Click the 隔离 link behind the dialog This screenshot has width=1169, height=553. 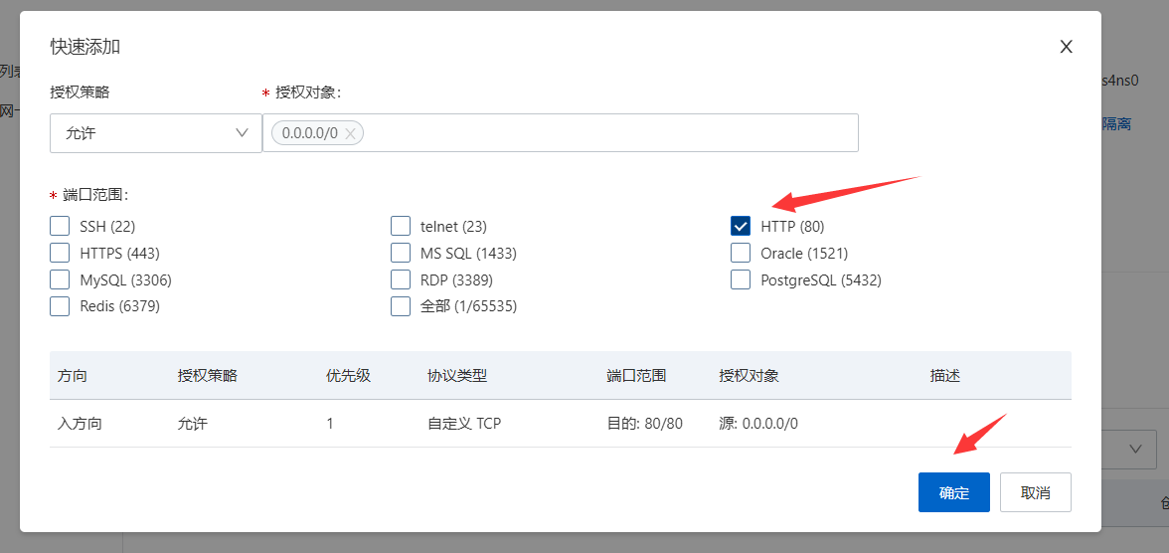pyautogui.click(x=1116, y=124)
